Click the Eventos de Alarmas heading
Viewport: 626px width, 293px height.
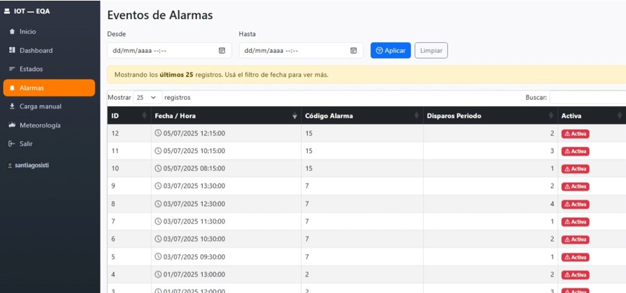pyautogui.click(x=160, y=15)
